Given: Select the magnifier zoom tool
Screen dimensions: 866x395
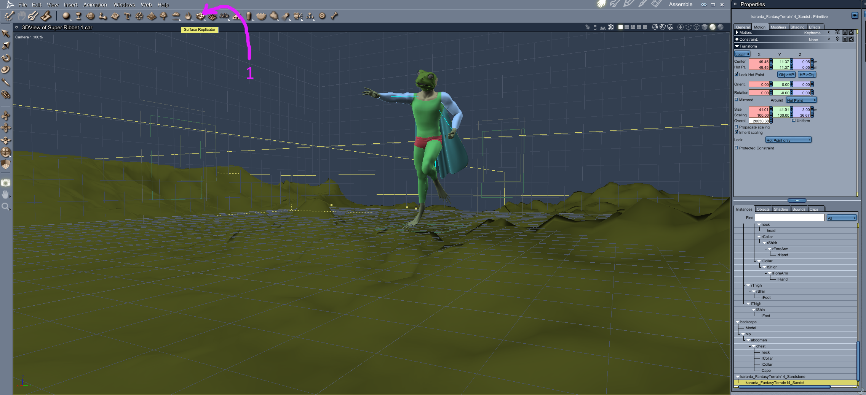Looking at the screenshot, I should click(x=6, y=206).
